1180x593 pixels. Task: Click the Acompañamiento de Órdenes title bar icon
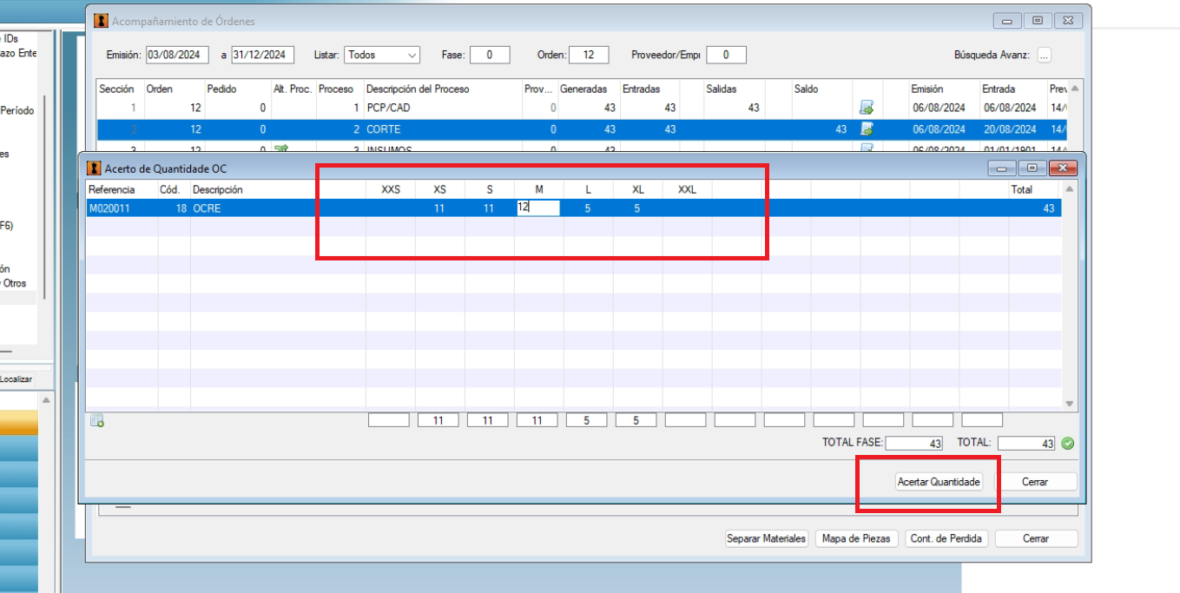click(102, 21)
